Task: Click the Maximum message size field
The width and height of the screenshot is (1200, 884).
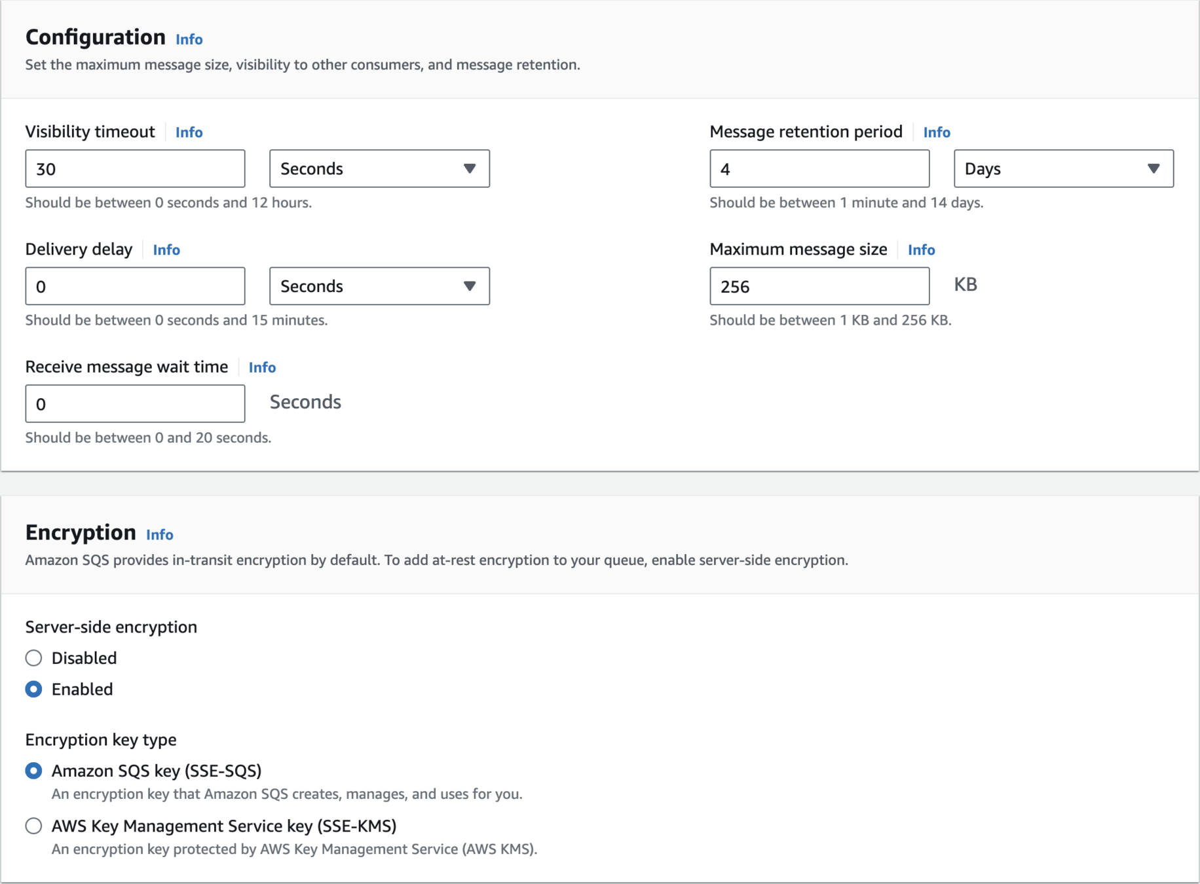Action: click(x=819, y=286)
